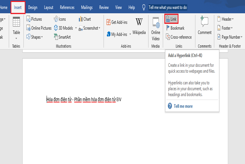Insert a Bookmark
245x164 pixels.
[175, 28]
